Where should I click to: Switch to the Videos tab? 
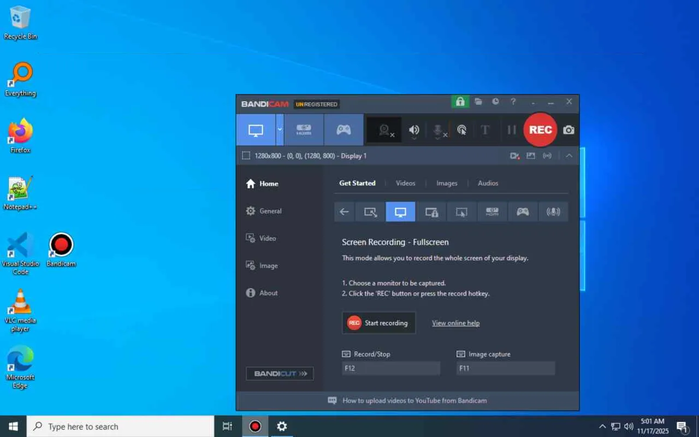pyautogui.click(x=406, y=183)
